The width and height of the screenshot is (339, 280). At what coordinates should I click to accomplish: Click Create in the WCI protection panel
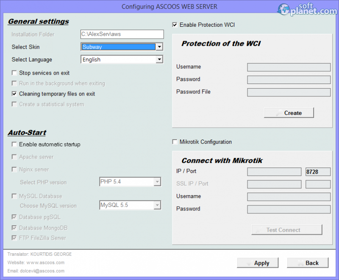289,113
